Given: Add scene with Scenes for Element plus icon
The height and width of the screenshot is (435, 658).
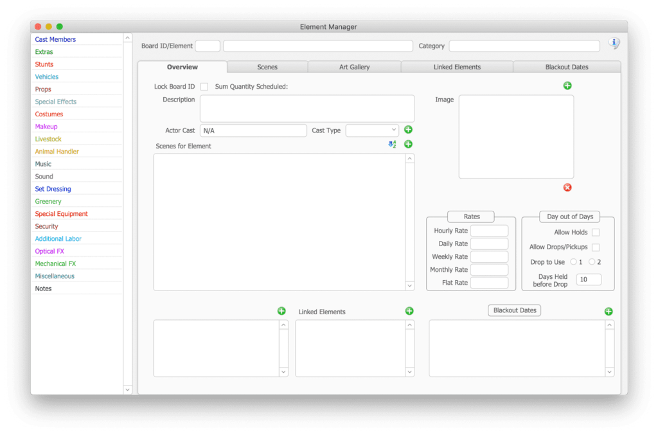Looking at the screenshot, I should click(408, 145).
